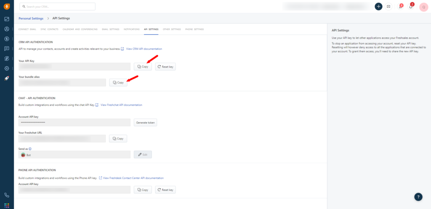Copy your bundle alias

(x=118, y=82)
